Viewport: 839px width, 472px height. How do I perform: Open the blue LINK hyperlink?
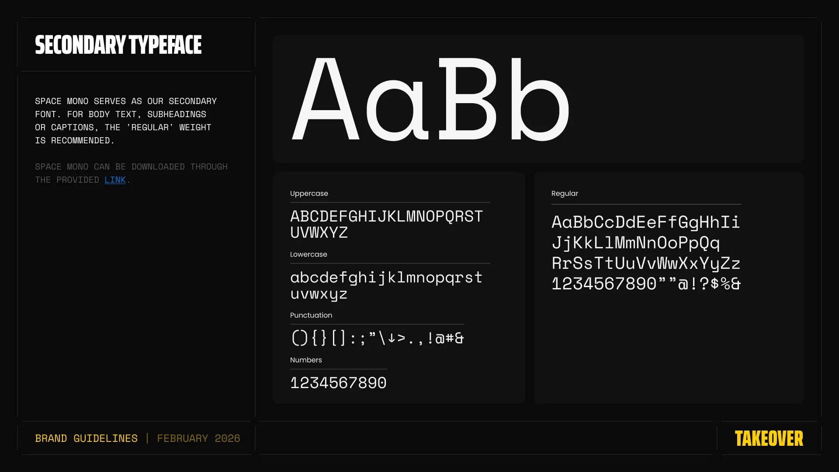point(115,180)
